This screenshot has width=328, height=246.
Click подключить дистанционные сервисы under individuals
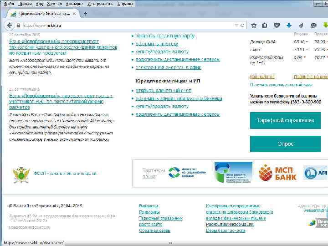point(178,60)
